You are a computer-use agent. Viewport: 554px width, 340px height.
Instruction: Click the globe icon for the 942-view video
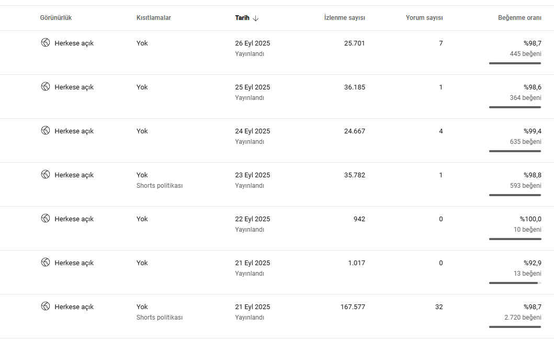coord(46,219)
